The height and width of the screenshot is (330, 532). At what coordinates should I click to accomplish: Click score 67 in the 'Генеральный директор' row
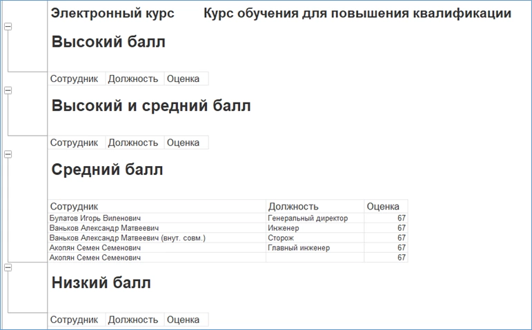click(386, 218)
